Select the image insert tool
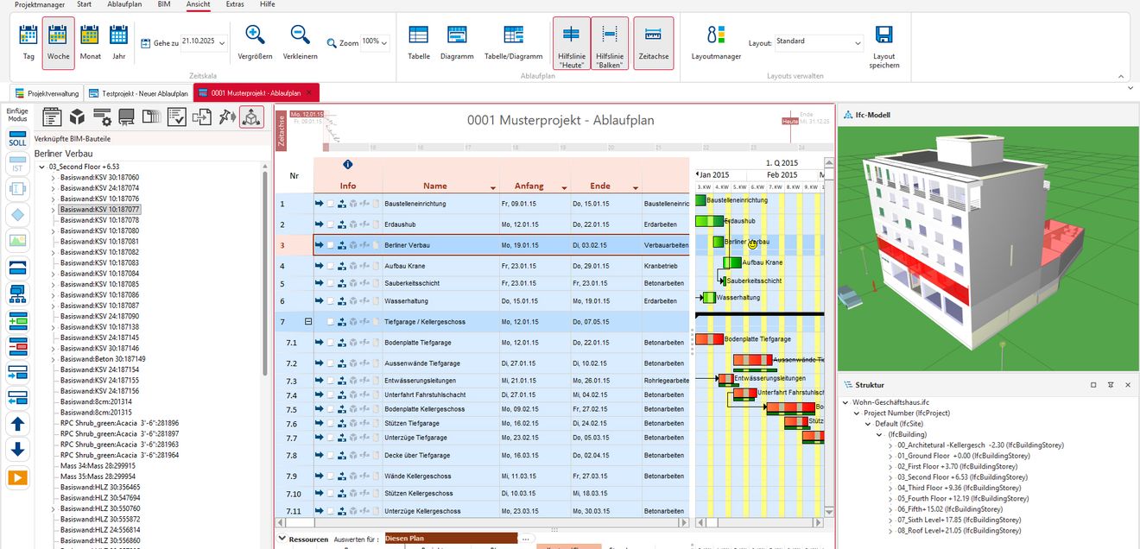This screenshot has height=549, width=1140. (x=18, y=240)
